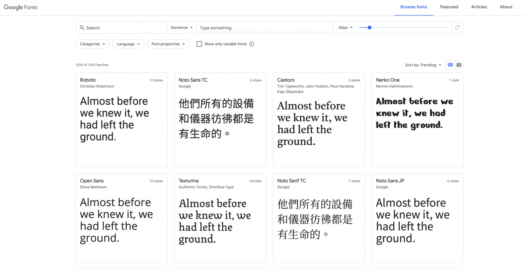Click the '12 styles' label on Roboto

coord(156,80)
